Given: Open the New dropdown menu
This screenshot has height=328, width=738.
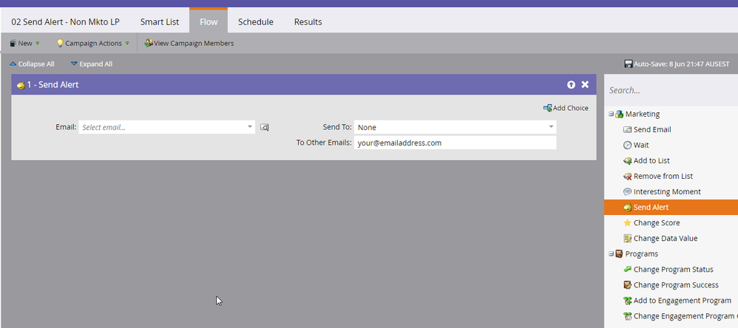Looking at the screenshot, I should click(25, 44).
